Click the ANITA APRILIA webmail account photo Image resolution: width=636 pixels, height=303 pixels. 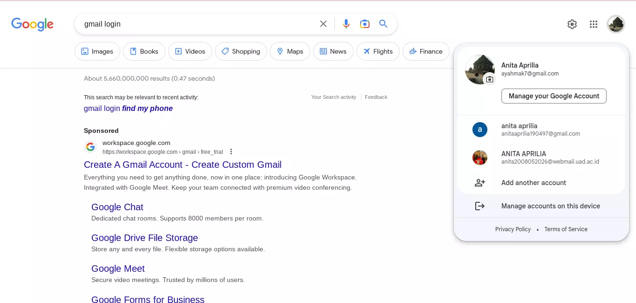pos(480,158)
